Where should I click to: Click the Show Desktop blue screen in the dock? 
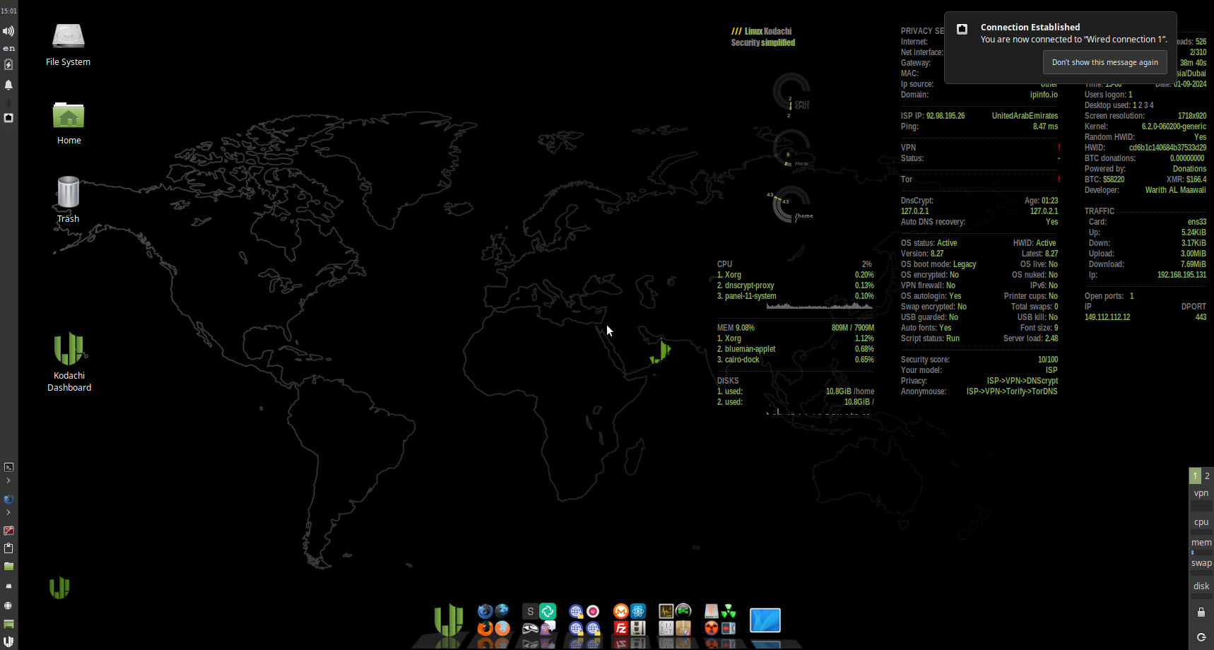[765, 620]
